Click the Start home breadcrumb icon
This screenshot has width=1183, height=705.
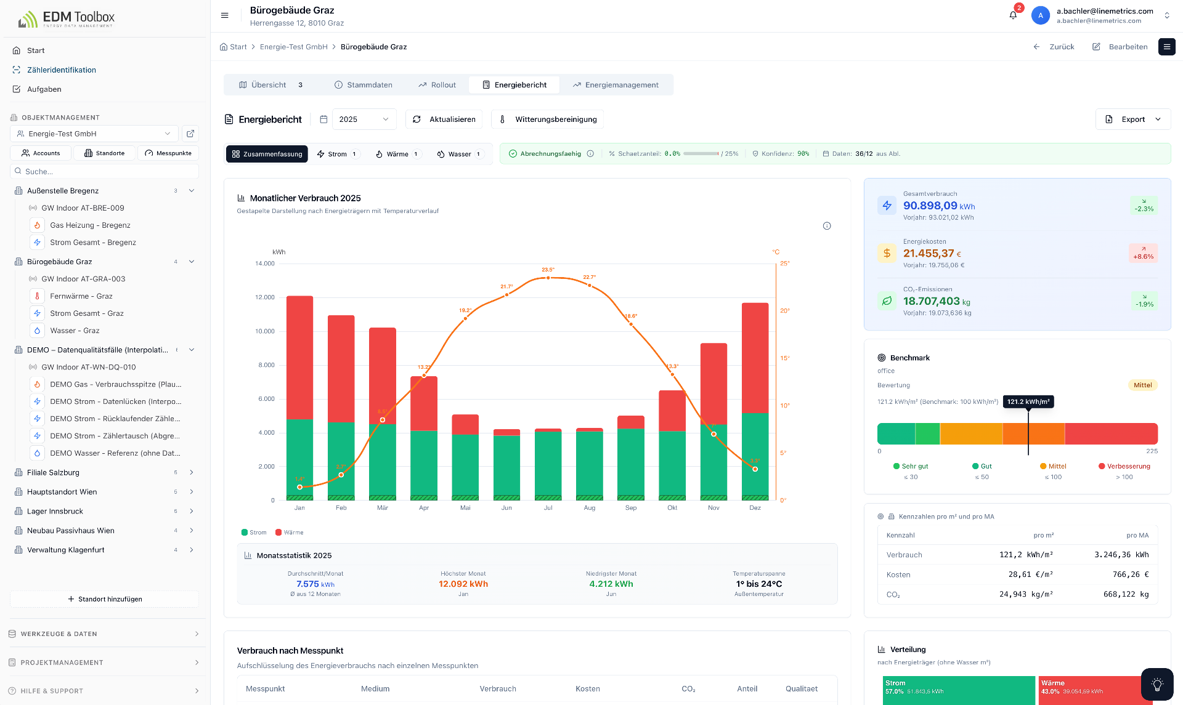(x=224, y=47)
